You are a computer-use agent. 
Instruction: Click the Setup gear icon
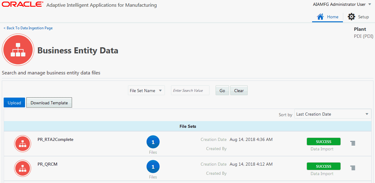pos(351,17)
